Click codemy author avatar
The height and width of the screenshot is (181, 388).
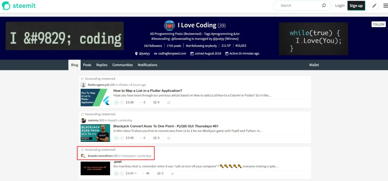click(x=83, y=120)
